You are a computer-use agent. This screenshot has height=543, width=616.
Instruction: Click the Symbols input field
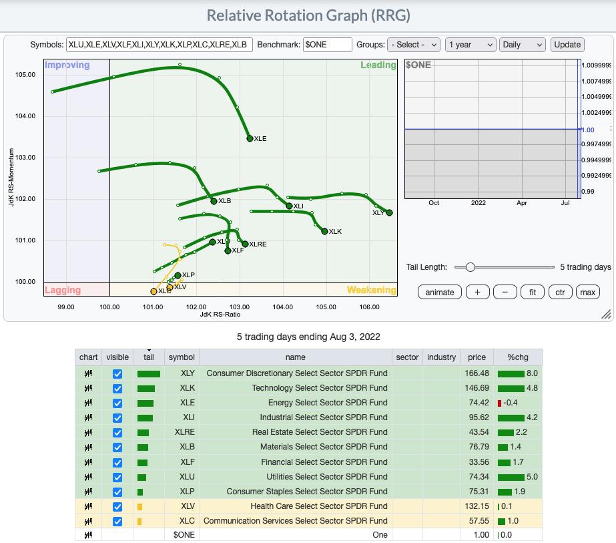[x=159, y=45]
